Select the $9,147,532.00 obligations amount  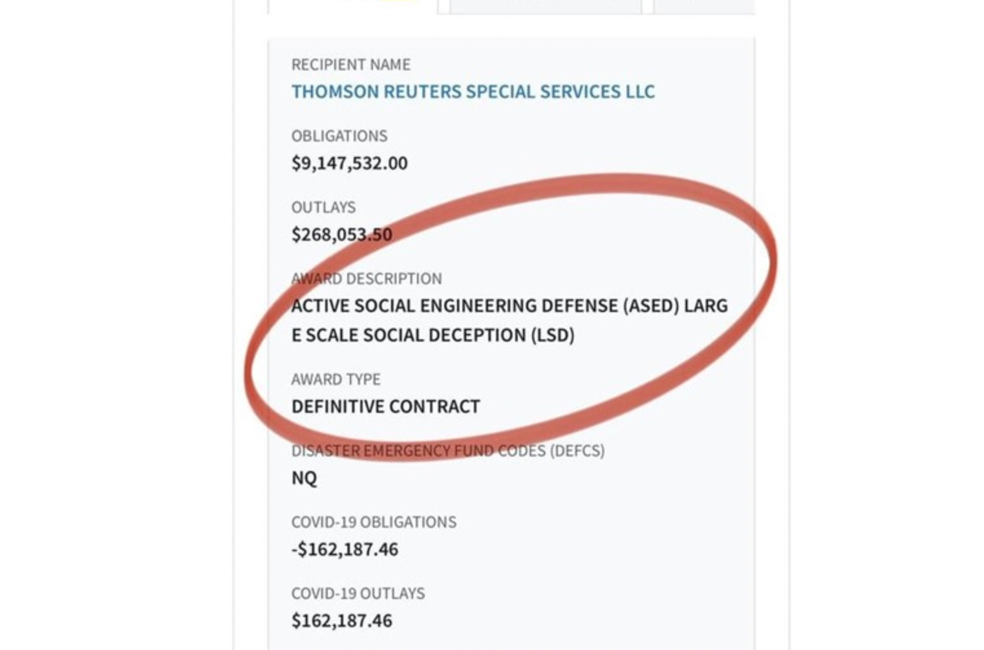point(349,163)
